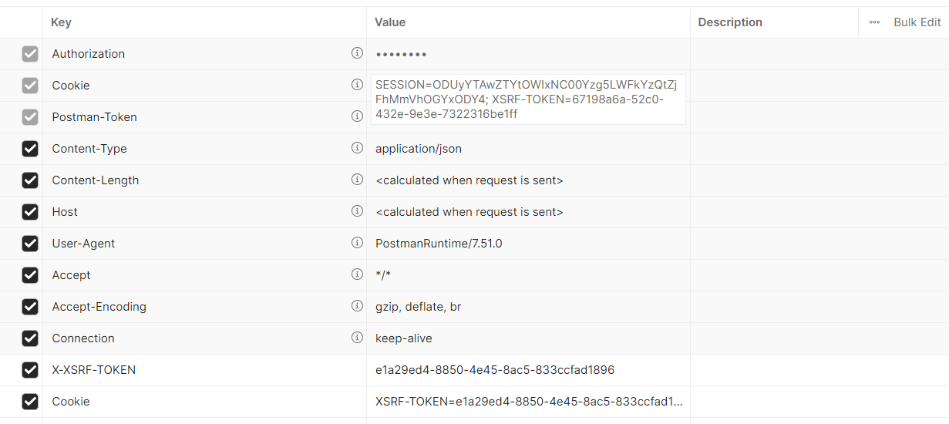This screenshot has height=424, width=949.
Task: Toggle the X-XSRF-TOKEN header checkbox
Action: click(x=30, y=370)
